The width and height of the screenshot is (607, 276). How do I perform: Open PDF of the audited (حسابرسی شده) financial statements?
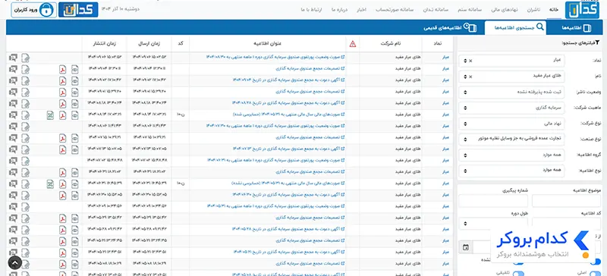click(62, 115)
